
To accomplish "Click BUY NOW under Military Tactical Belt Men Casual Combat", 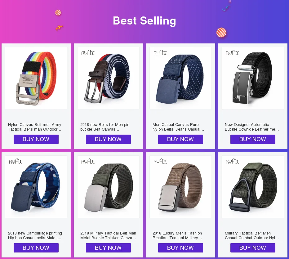I will coord(253,248).
